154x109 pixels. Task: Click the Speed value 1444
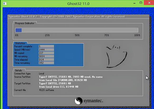pos(46,50)
